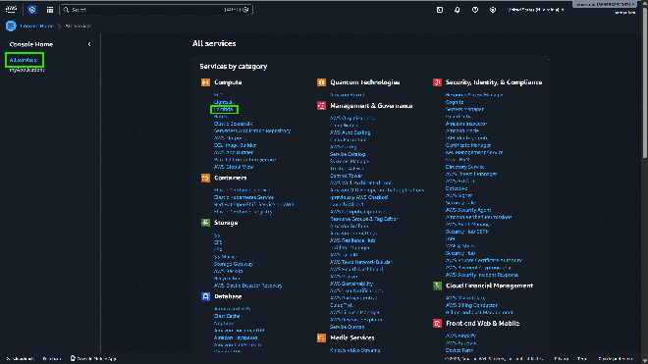
Task: Select myApplications in the sidebar
Action: tap(27, 70)
